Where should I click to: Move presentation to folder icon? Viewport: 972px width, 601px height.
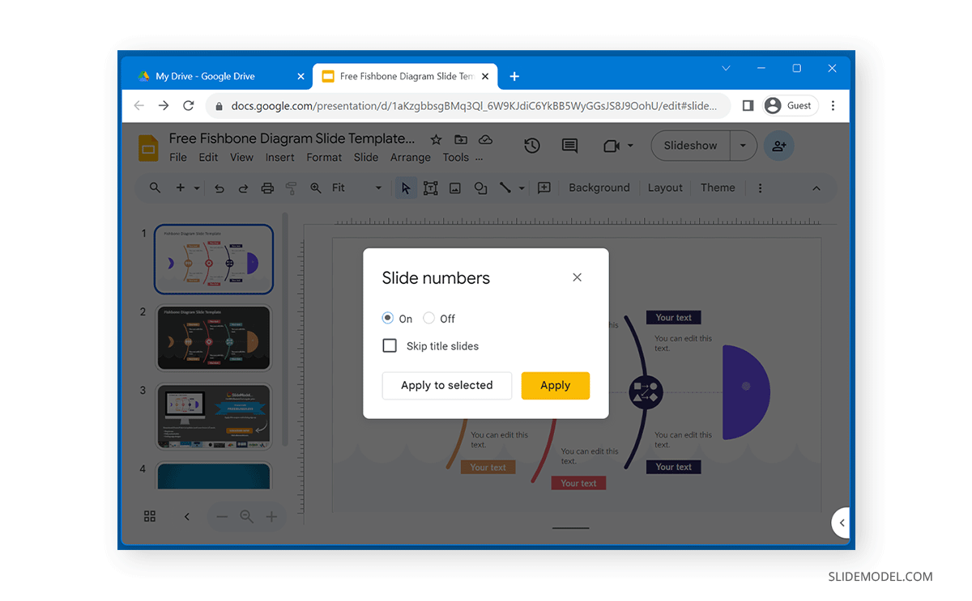point(461,139)
